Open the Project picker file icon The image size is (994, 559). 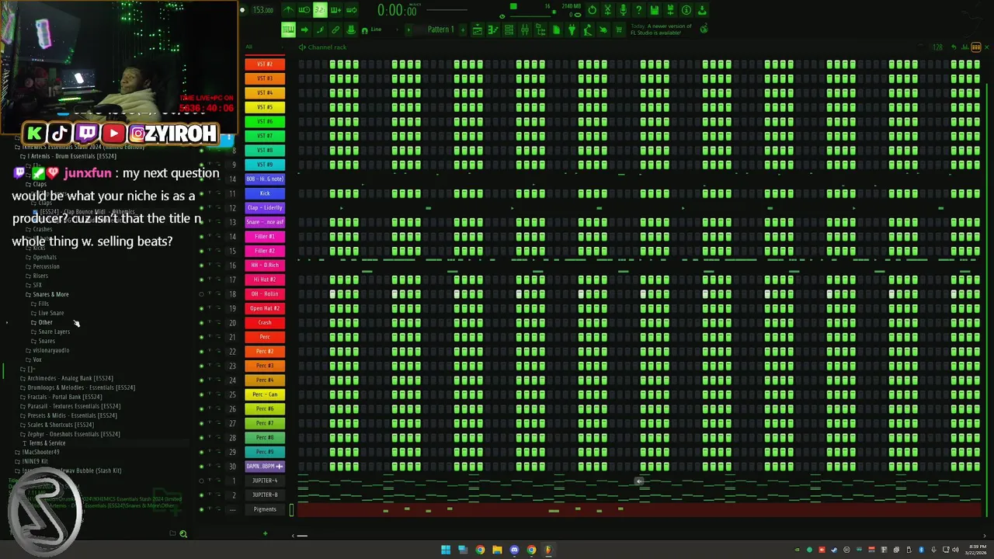pyautogui.click(x=556, y=30)
